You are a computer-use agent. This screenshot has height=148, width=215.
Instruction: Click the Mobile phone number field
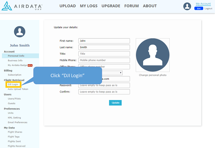click(104, 60)
